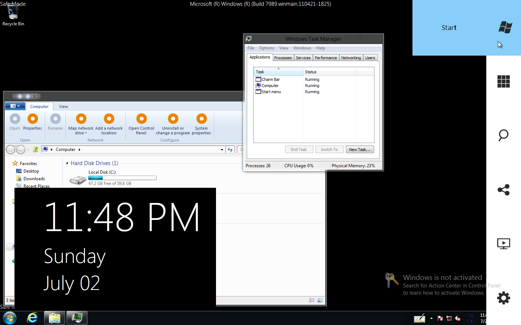Click the Up folder icon in Explorer

click(x=35, y=149)
